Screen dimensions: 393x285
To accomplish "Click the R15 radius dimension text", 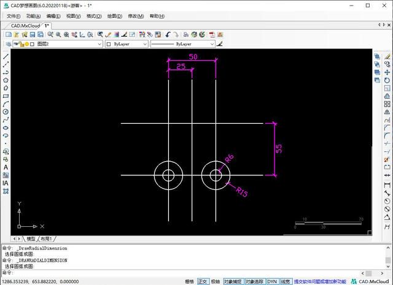I will (241, 192).
